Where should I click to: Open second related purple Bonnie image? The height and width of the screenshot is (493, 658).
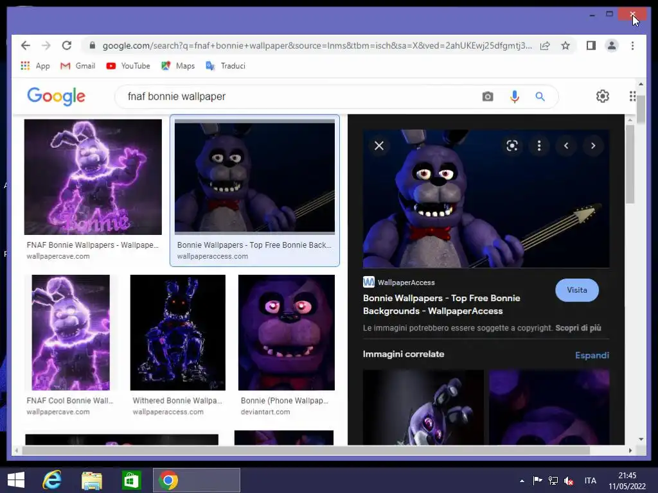[549, 407]
